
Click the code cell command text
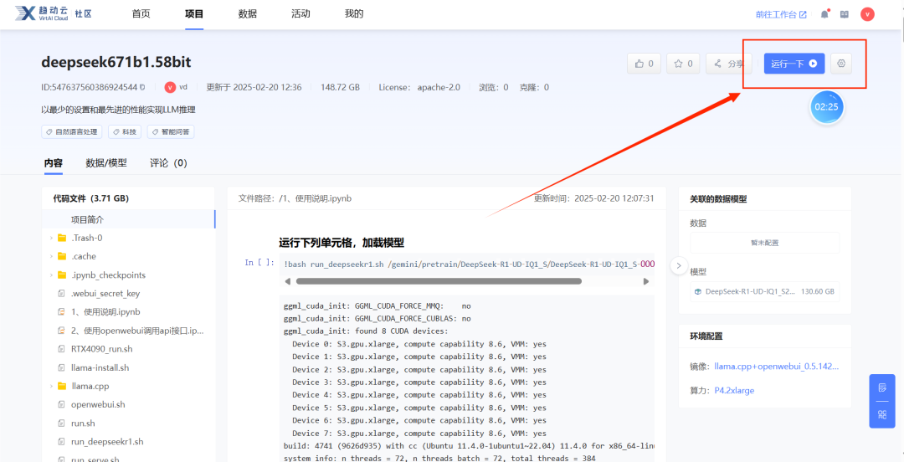coord(469,264)
